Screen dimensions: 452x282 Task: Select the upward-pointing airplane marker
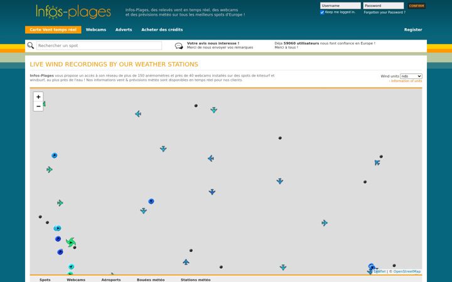(186, 262)
